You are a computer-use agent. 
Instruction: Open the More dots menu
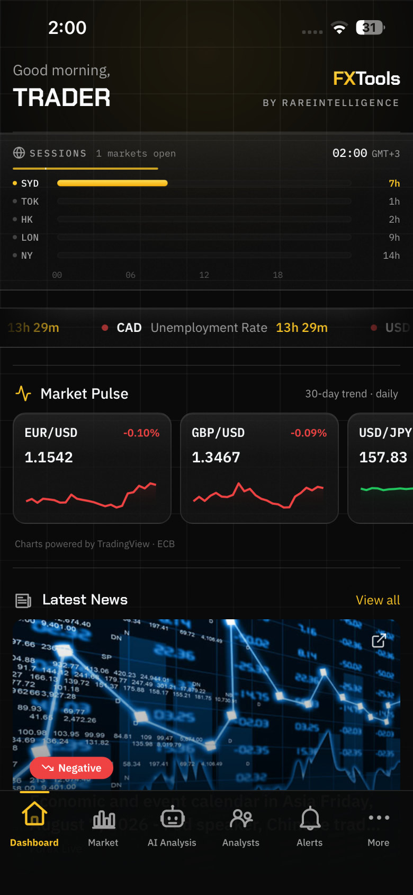point(379,818)
